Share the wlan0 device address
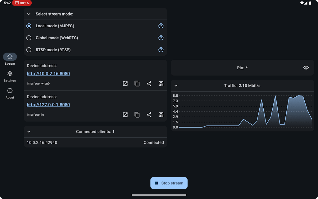Screen dimensions: 318x199 click(x=149, y=84)
